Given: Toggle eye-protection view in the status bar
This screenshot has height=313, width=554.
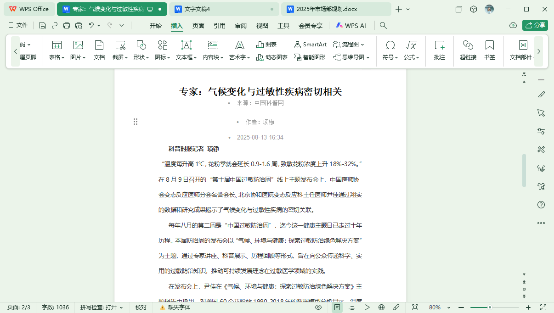Looking at the screenshot, I should 318,307.
